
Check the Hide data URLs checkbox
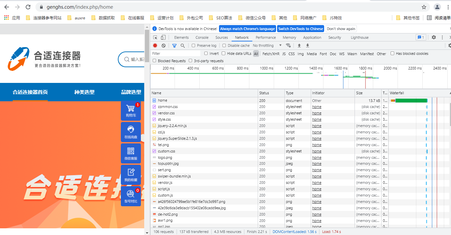(224, 53)
